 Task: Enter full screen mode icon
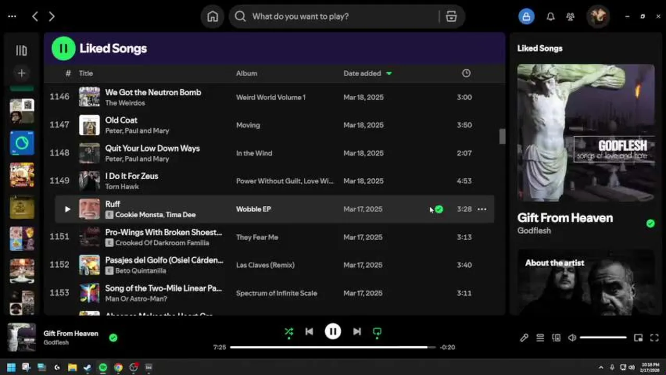point(655,338)
